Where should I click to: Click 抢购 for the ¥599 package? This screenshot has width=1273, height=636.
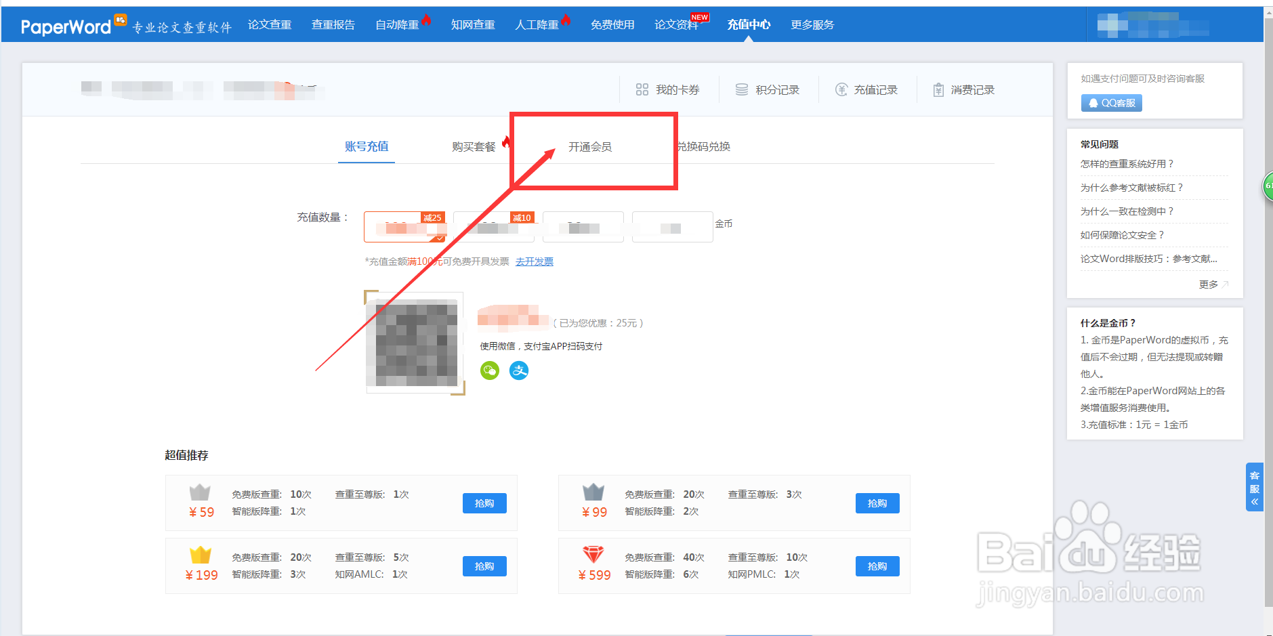pos(877,566)
